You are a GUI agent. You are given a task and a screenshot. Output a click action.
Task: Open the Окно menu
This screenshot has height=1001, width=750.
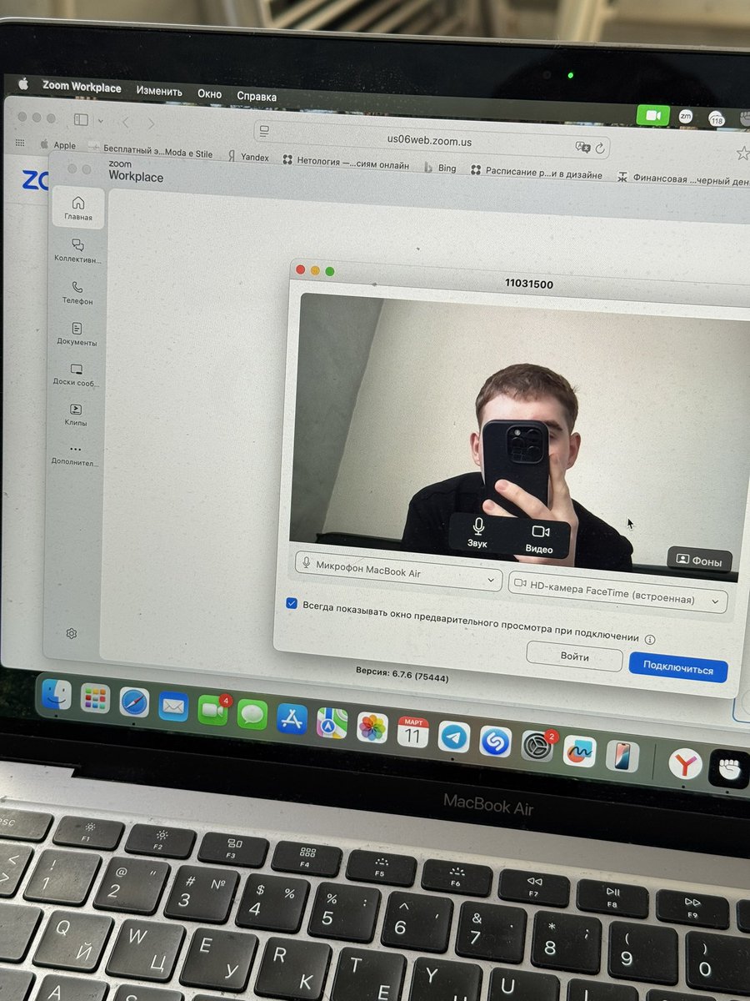tap(210, 94)
